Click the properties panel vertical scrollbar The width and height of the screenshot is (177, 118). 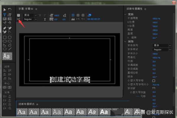click(174, 45)
